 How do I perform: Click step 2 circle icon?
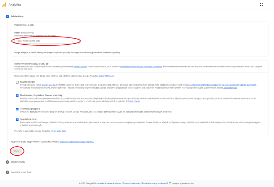(x=7, y=162)
